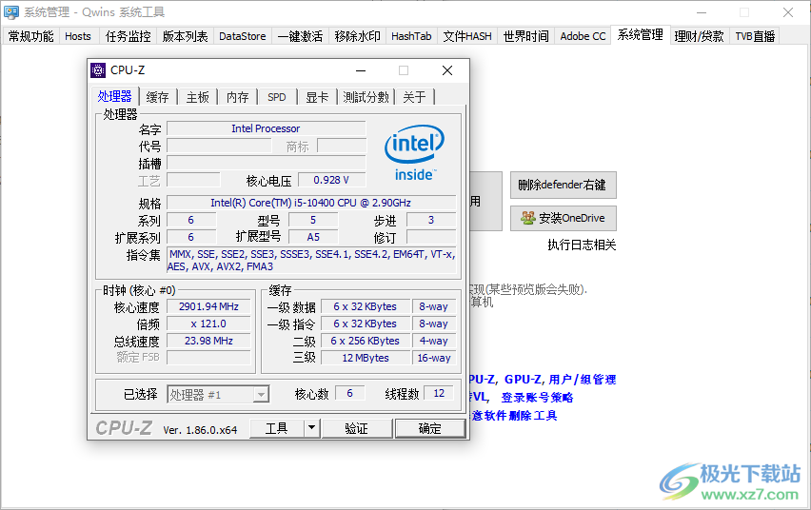Open the 登录账号策略 link
This screenshot has height=510, width=811.
pos(537,397)
